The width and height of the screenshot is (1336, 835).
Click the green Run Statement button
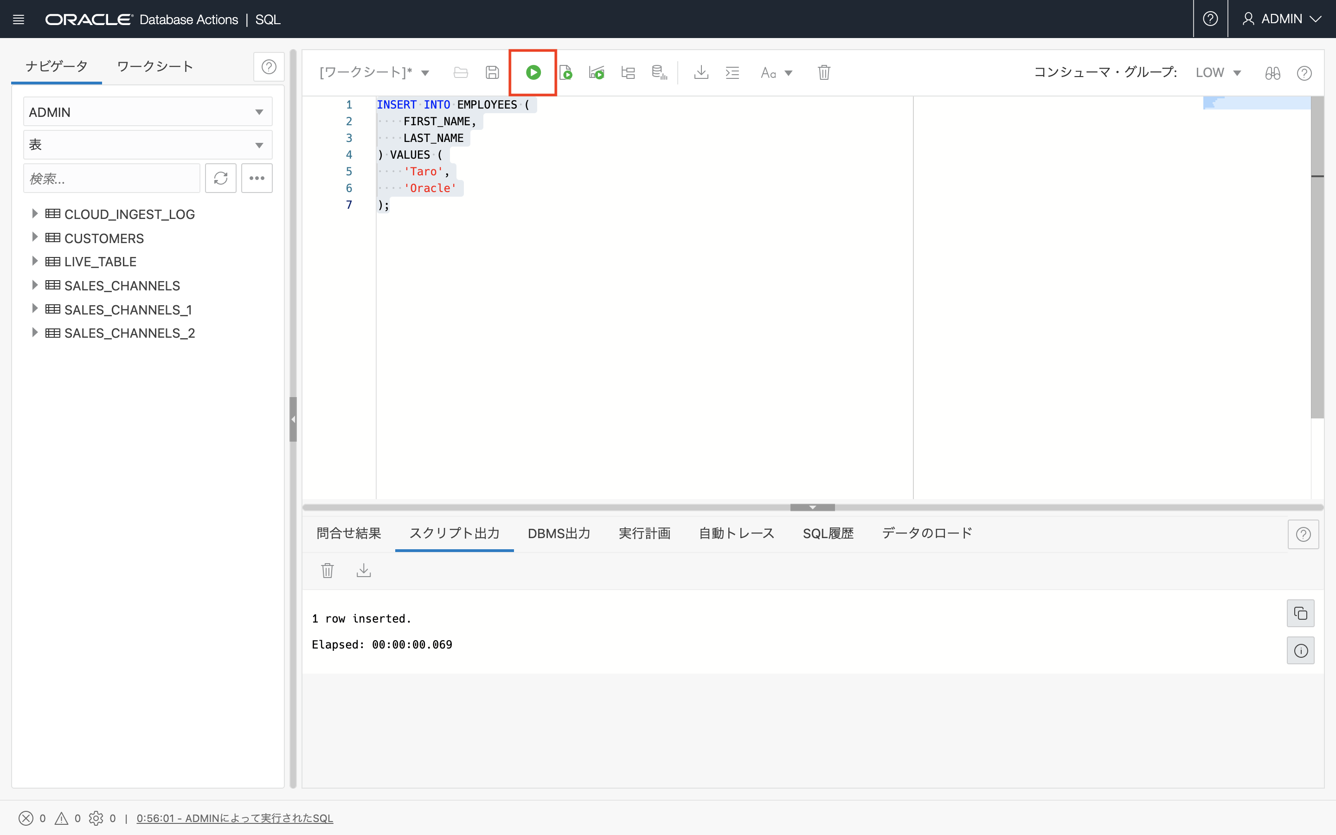click(533, 72)
